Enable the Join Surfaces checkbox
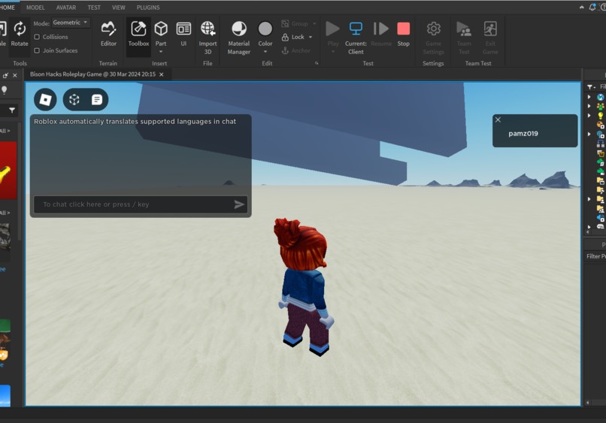This screenshot has width=606, height=423. pyautogui.click(x=37, y=50)
